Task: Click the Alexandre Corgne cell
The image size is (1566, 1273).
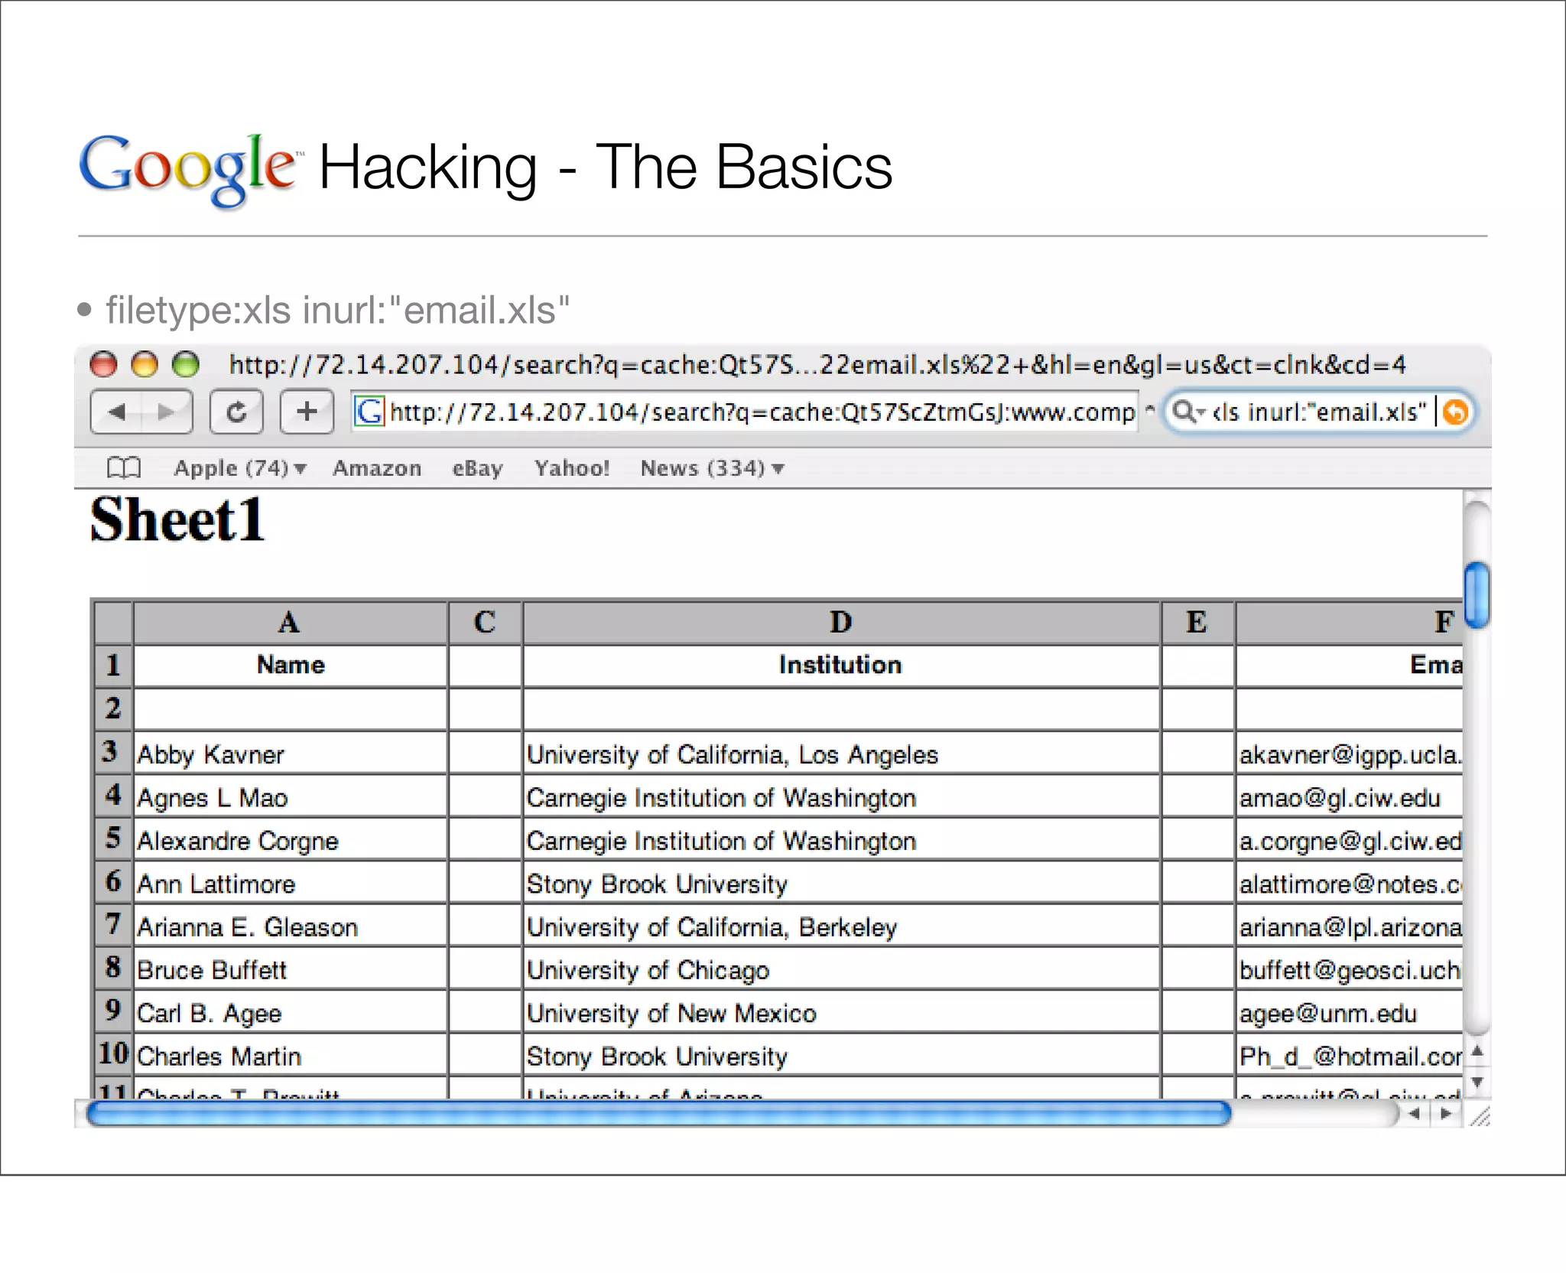Action: 290,840
